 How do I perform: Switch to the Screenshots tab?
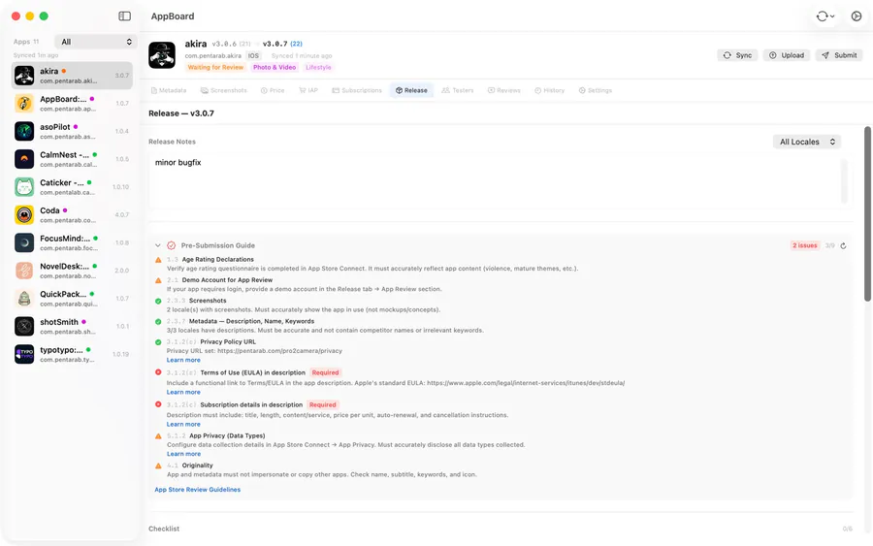tap(224, 90)
